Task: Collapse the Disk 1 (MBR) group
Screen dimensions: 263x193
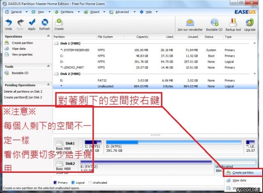Action: pyautogui.click(x=254, y=43)
